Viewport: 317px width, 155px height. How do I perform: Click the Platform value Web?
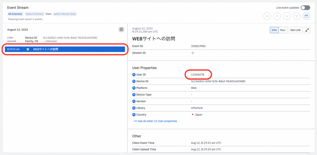coord(194,88)
